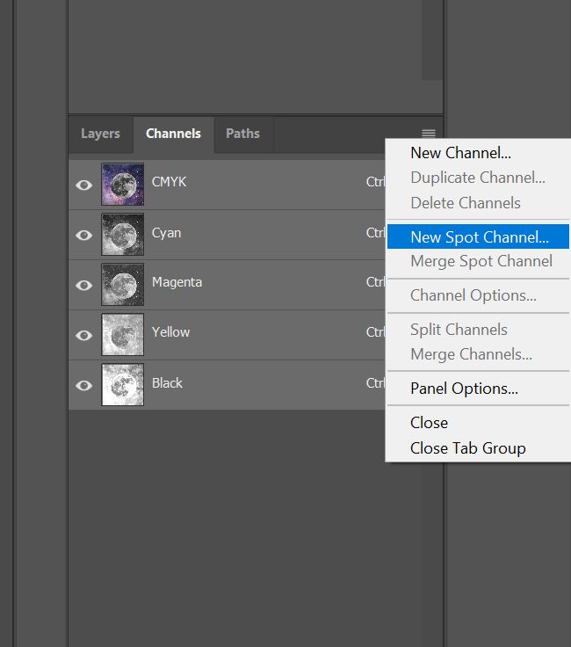Switch to the Layers tab
The image size is (571, 647).
click(100, 134)
